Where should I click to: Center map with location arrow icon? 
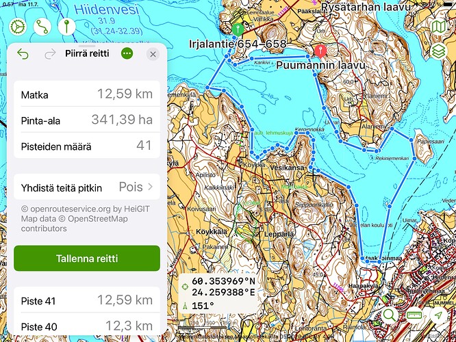coord(439,315)
